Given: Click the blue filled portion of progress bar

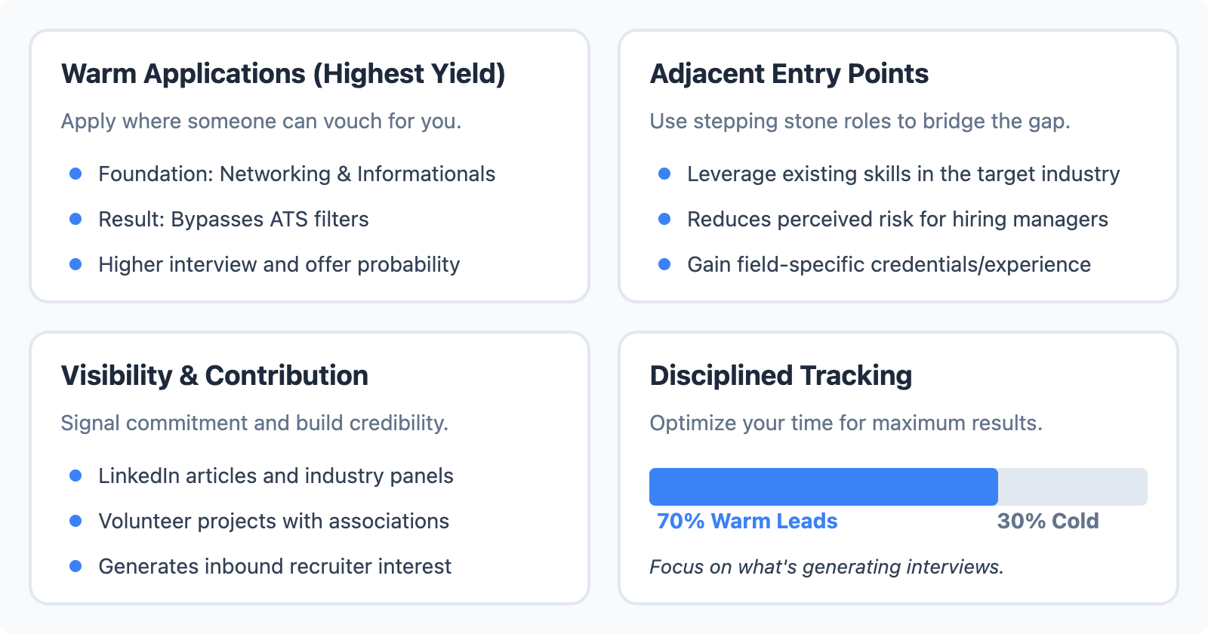Looking at the screenshot, I should click(823, 487).
